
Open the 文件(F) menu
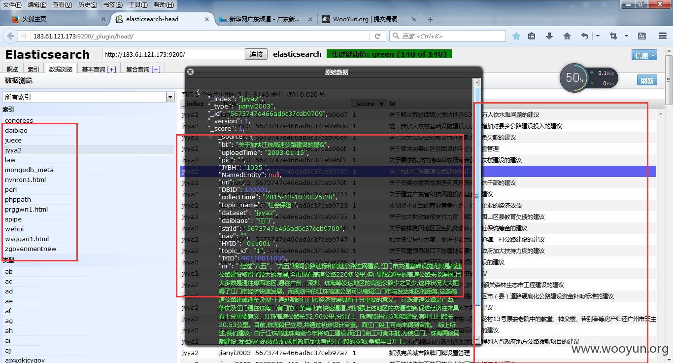12,4
